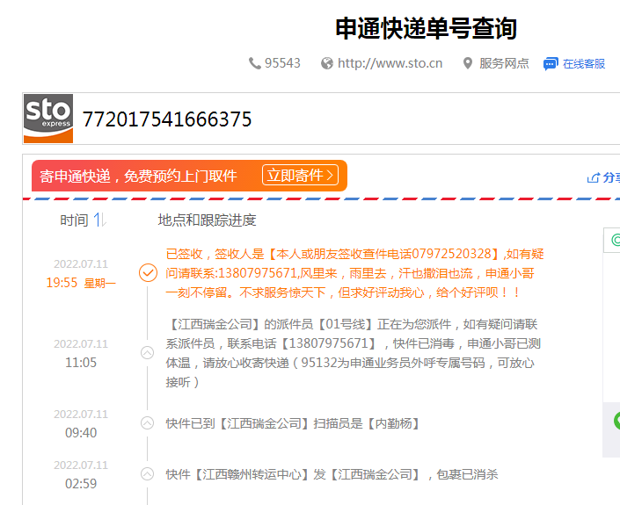Click the 地点和跟踪进度 column header
620x505 pixels.
tap(207, 220)
